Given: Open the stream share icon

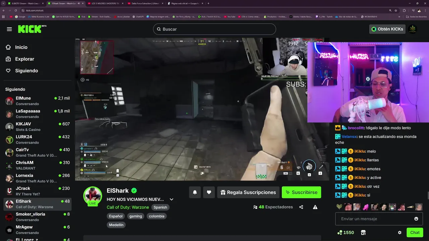Looking at the screenshot, I should (301, 207).
